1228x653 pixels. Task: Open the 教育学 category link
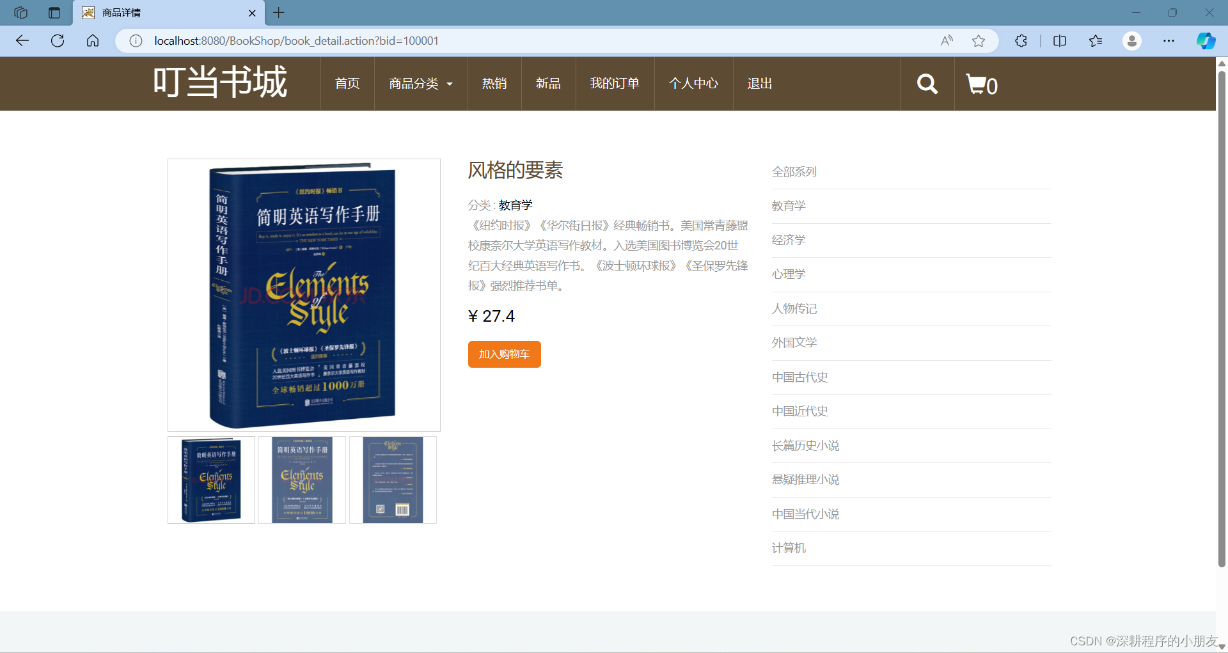point(789,205)
